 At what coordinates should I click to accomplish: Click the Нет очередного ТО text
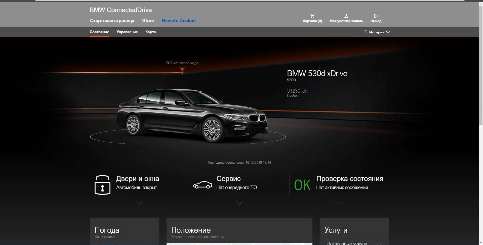tap(236, 188)
